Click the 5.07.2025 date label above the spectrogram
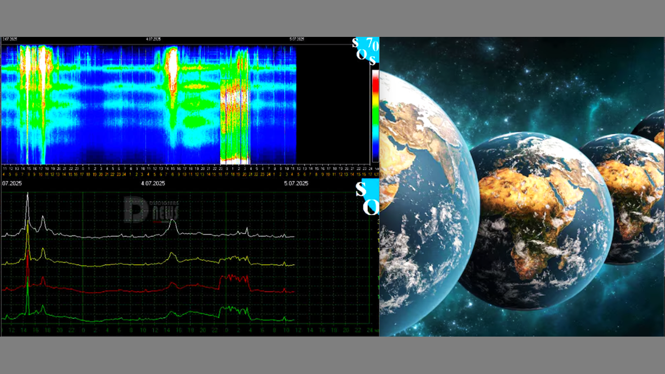Screen dimensions: 665x374 click(x=297, y=39)
